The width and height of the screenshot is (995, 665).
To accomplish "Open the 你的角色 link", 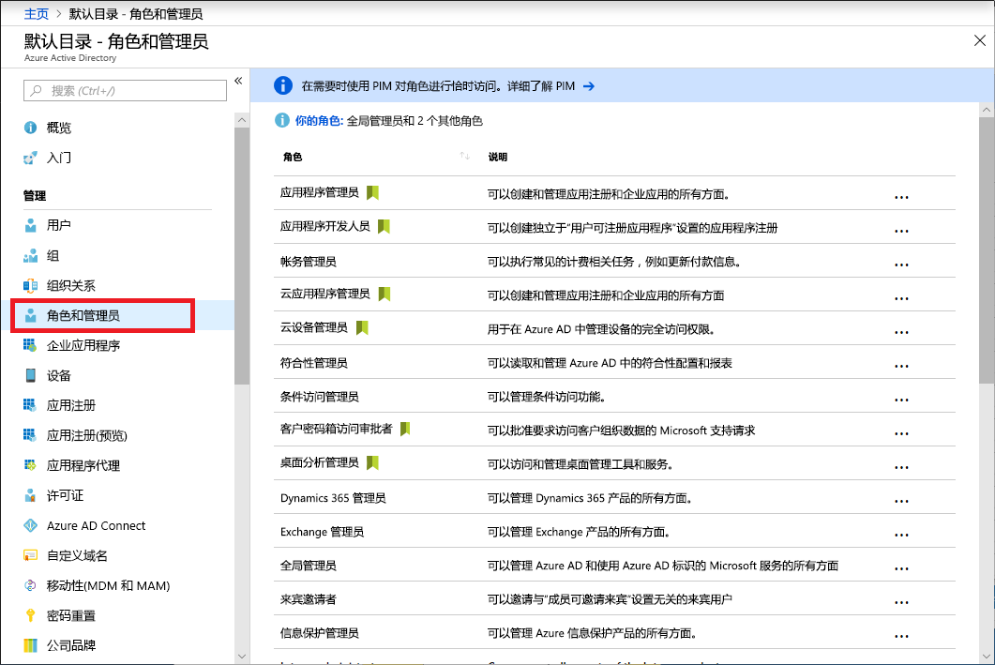I will [319, 121].
